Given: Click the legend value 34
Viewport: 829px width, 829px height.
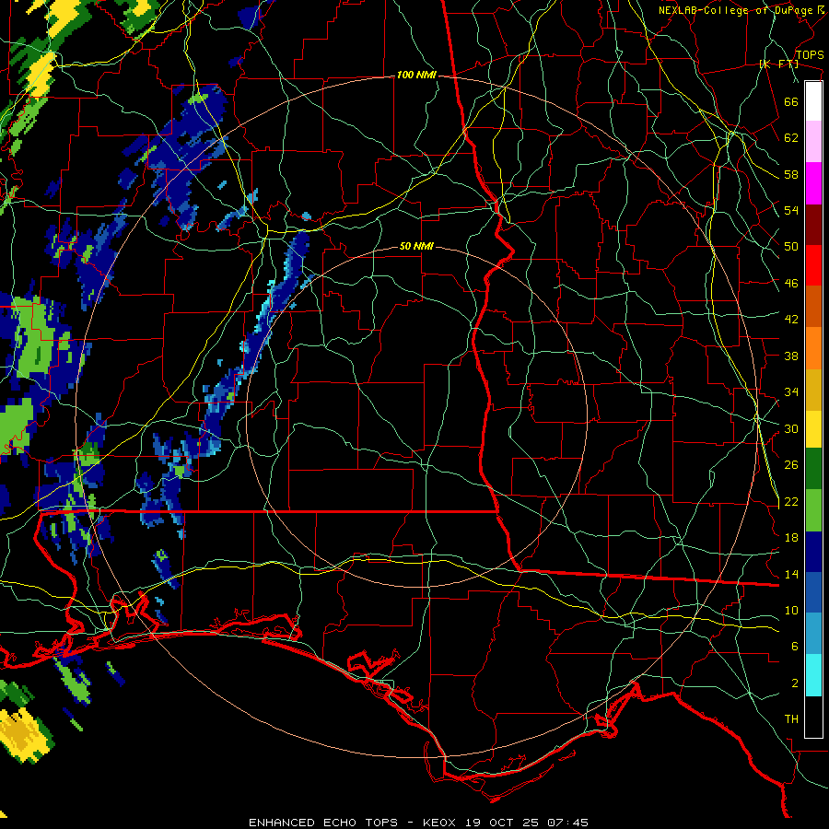Looking at the screenshot, I should [791, 392].
